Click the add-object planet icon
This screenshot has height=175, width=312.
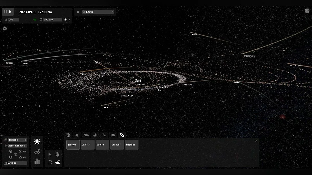[57, 162]
